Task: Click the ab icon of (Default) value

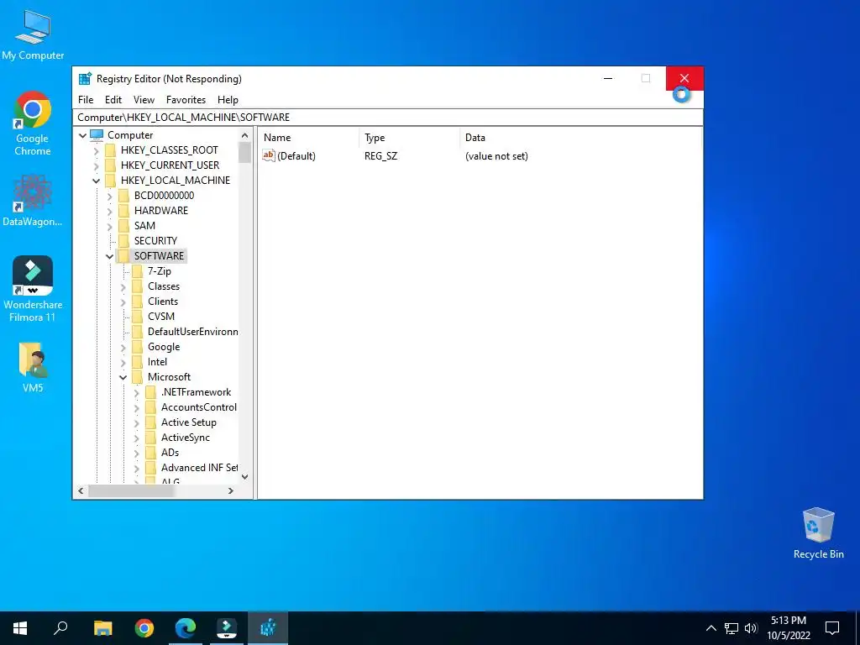Action: [268, 155]
